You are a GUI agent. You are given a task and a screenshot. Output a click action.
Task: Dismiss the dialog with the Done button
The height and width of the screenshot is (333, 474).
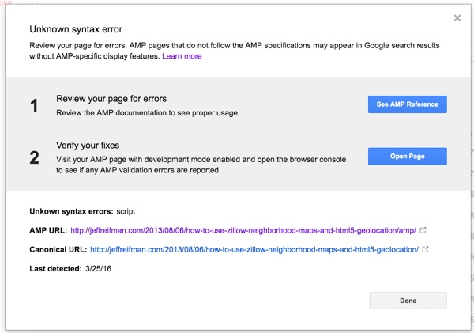click(407, 301)
